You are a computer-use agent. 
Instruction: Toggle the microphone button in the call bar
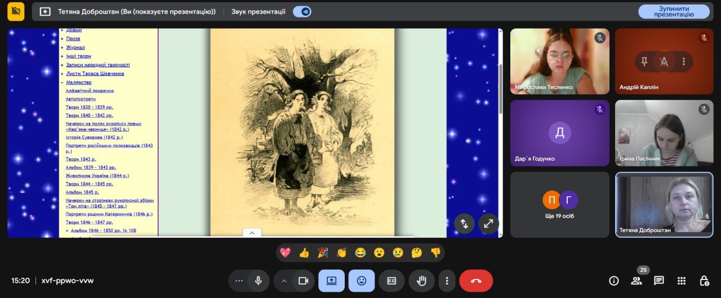click(x=259, y=281)
